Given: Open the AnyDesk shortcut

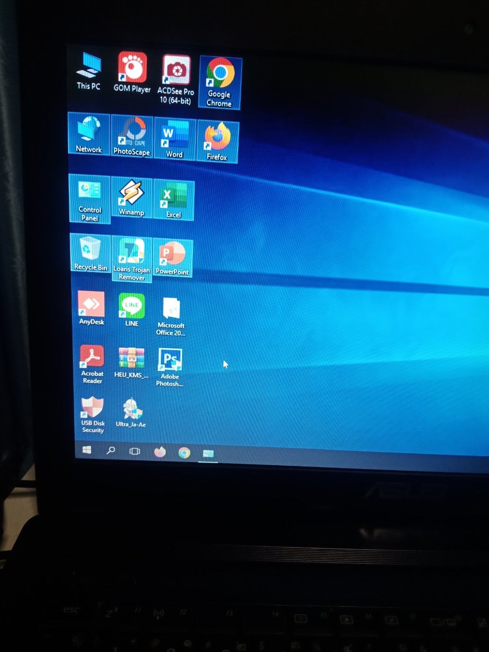Looking at the screenshot, I should (92, 308).
